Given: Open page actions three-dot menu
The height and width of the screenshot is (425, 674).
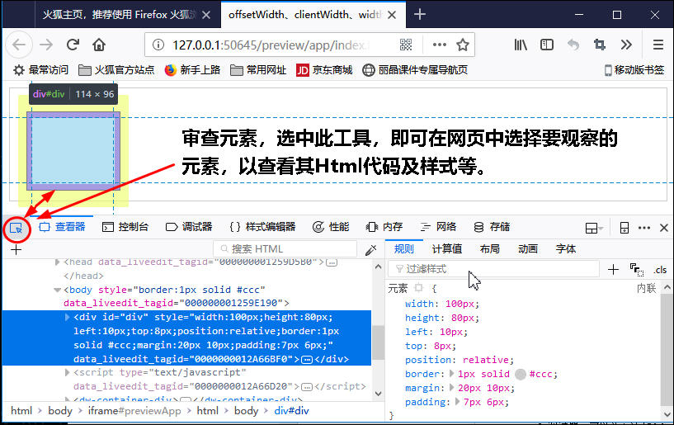Looking at the screenshot, I should 440,45.
